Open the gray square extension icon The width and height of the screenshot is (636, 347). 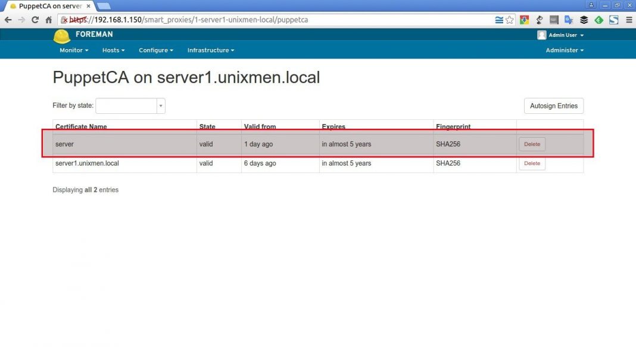pyautogui.click(x=554, y=20)
